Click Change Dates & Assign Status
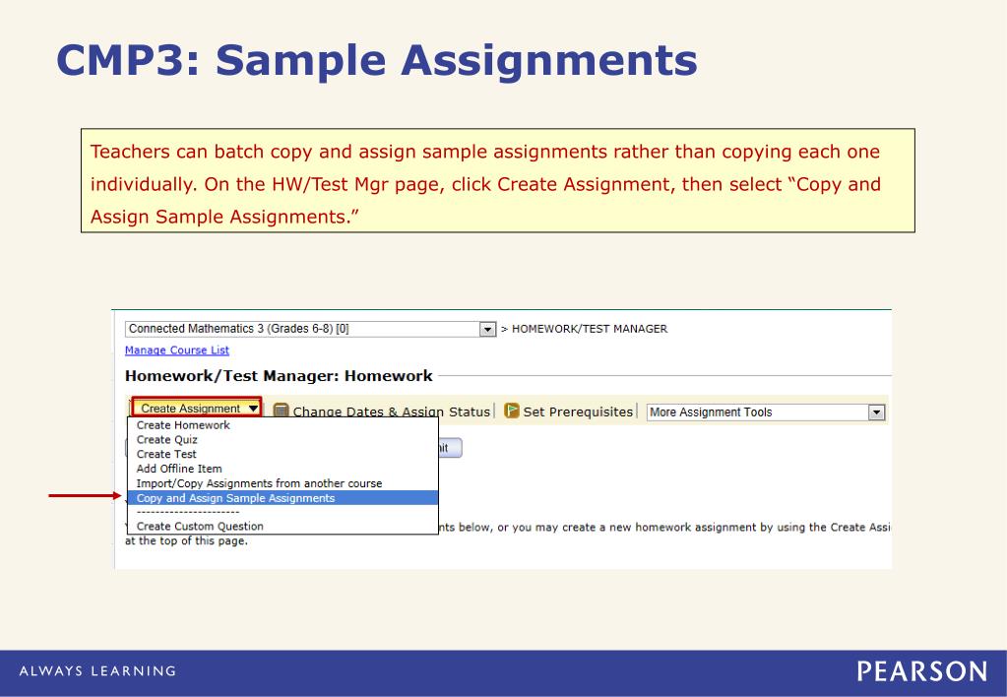 pyautogui.click(x=392, y=412)
